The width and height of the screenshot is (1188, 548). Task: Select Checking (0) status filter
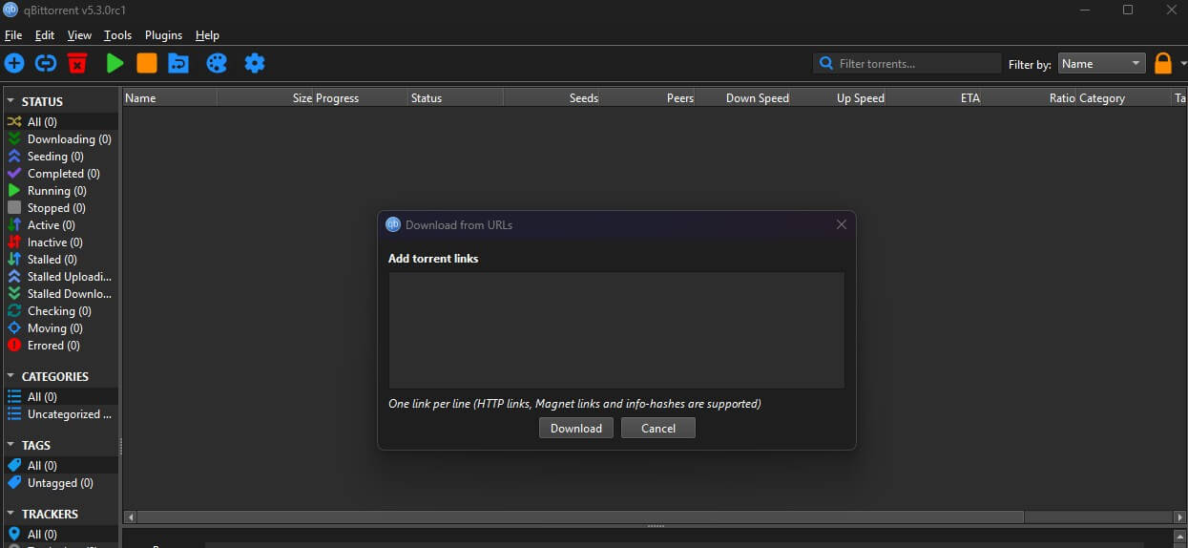[59, 311]
